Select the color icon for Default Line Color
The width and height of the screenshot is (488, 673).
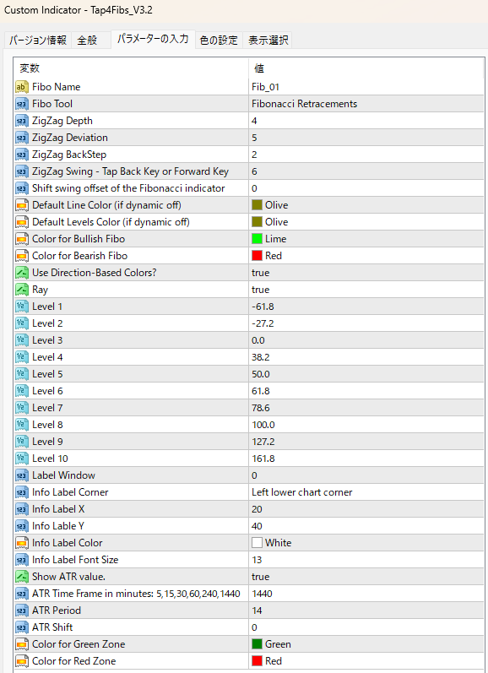[x=21, y=205]
